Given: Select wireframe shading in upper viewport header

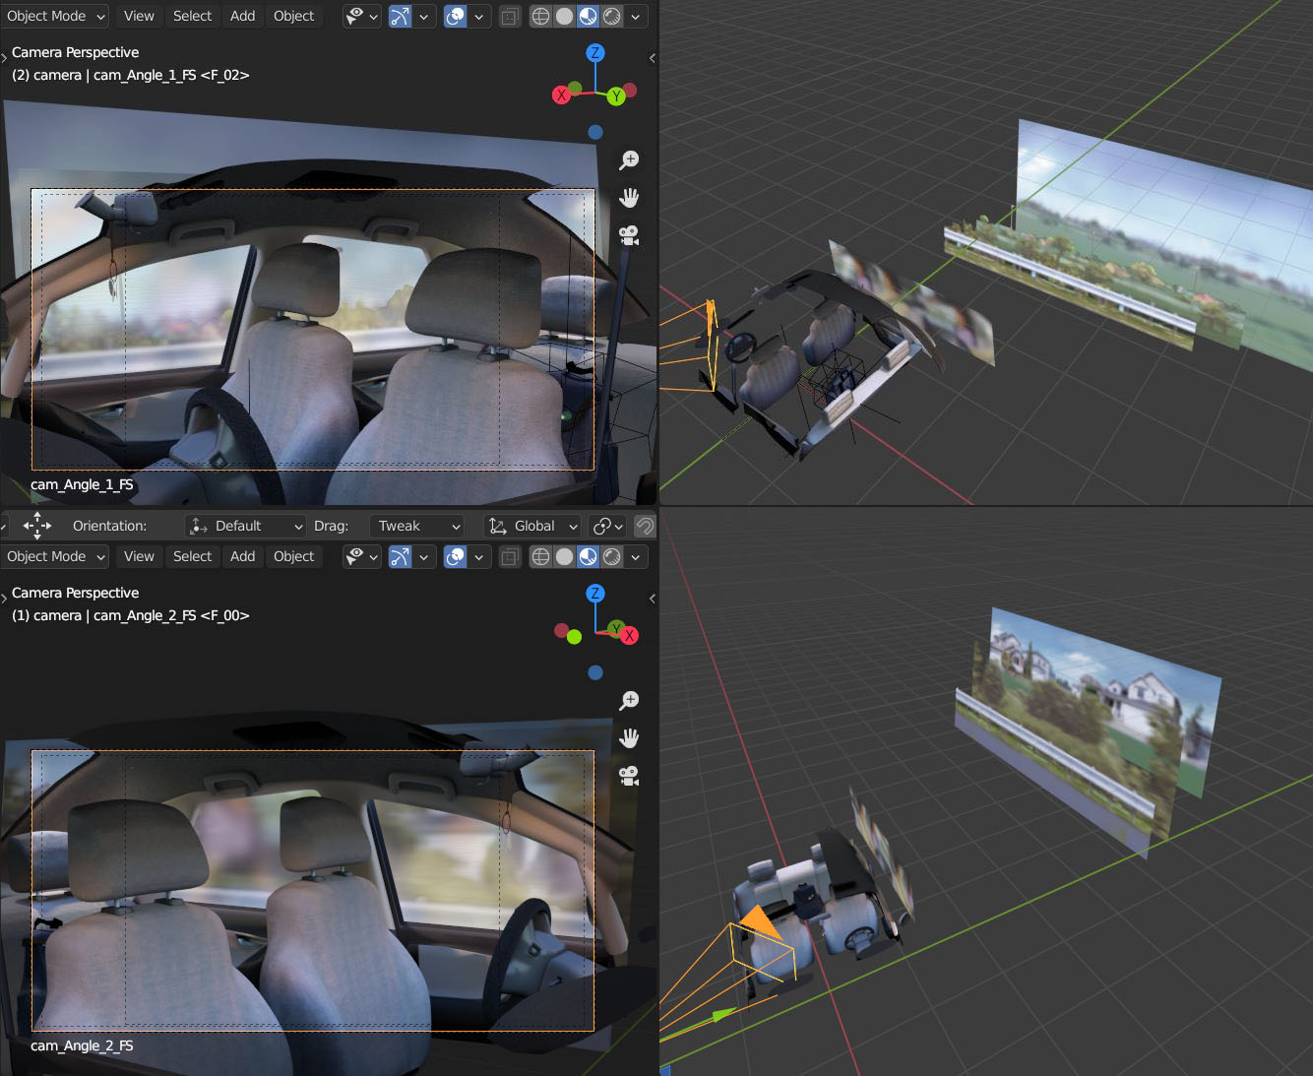Looking at the screenshot, I should tap(540, 16).
